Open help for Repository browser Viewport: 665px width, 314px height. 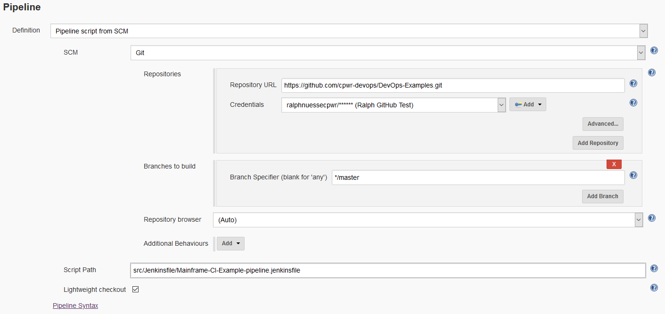(652, 218)
